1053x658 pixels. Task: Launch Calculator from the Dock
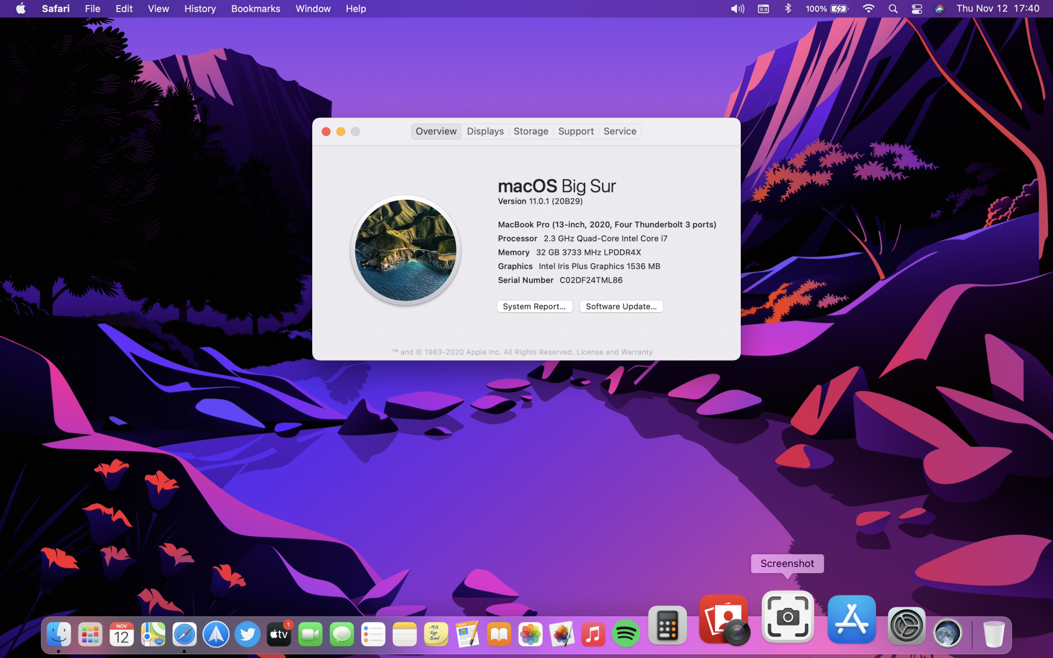pyautogui.click(x=667, y=625)
